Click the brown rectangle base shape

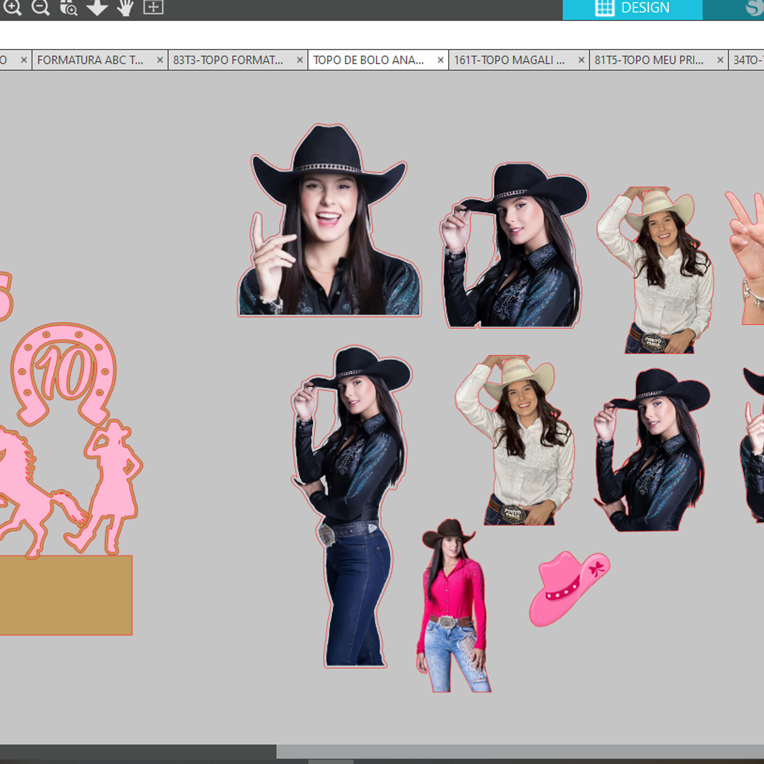66,596
